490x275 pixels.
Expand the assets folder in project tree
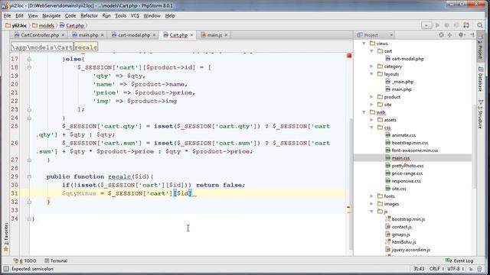[x=371, y=120]
